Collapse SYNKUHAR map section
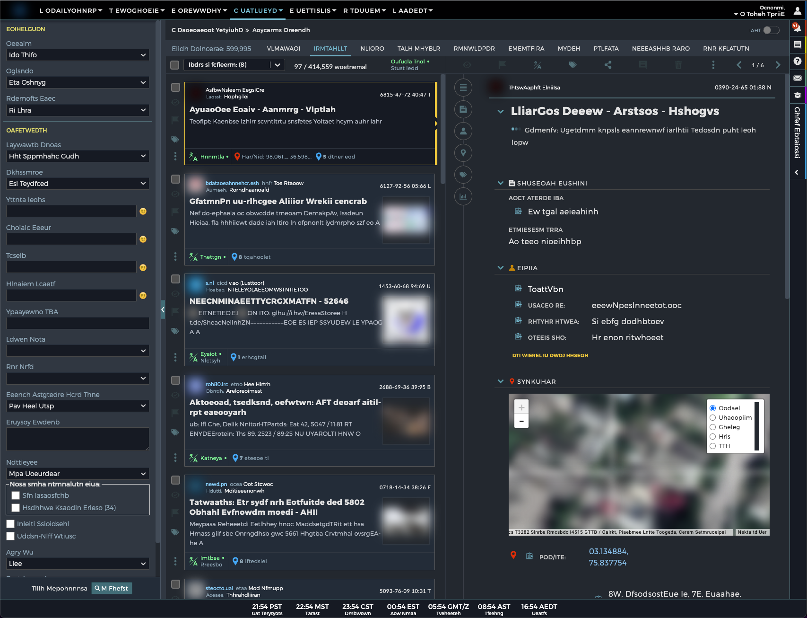807x618 pixels. [x=501, y=381]
